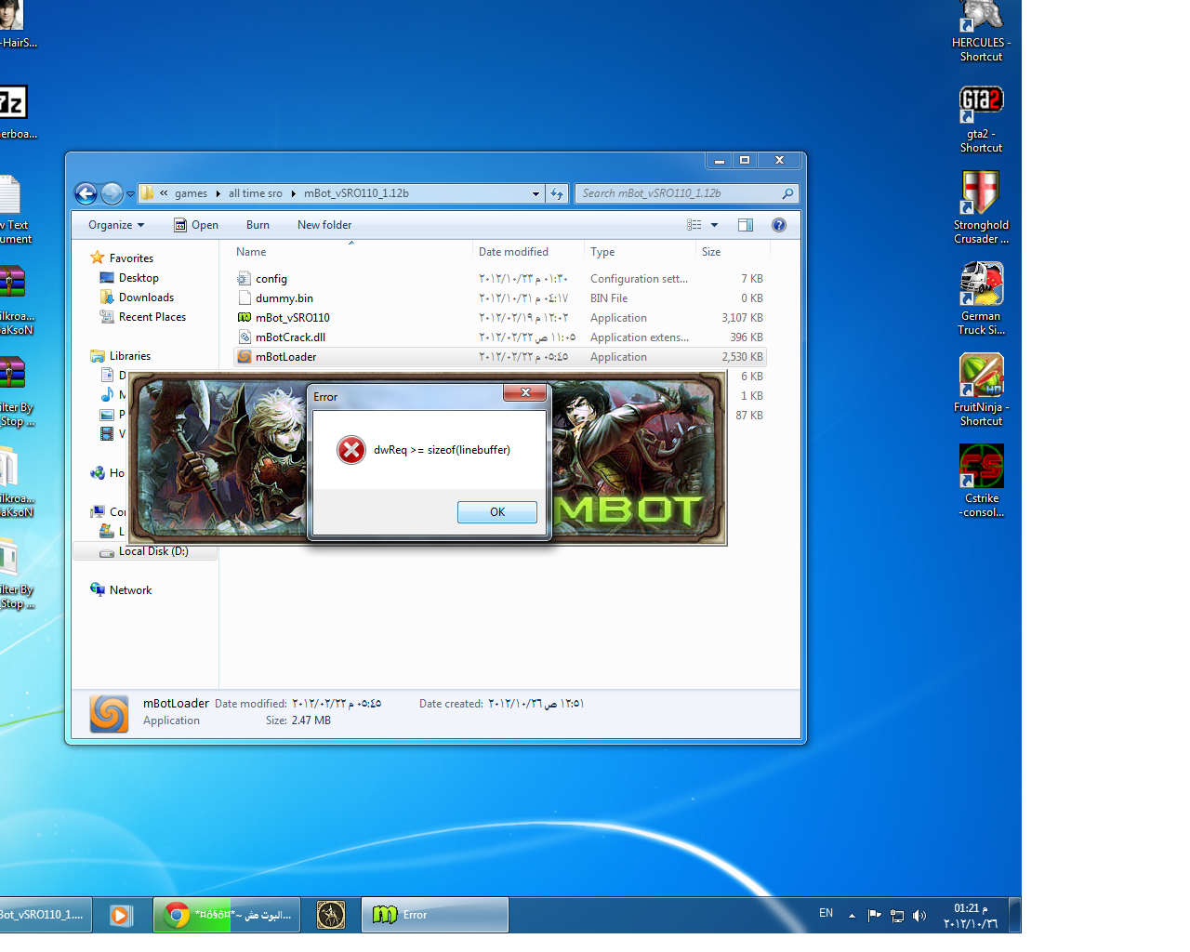Select Libraries in navigation pane
The height and width of the screenshot is (952, 1190).
129,356
